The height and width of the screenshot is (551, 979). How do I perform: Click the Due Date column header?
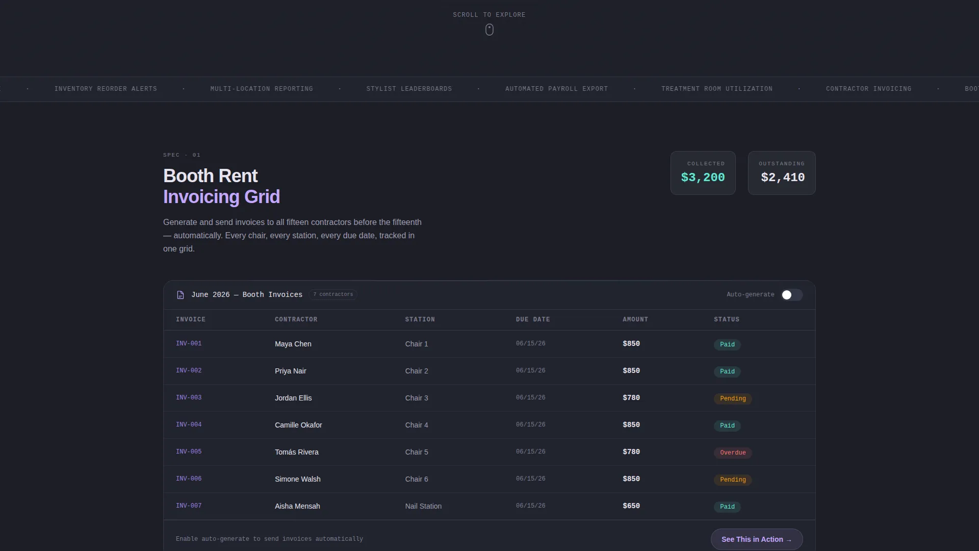click(533, 319)
